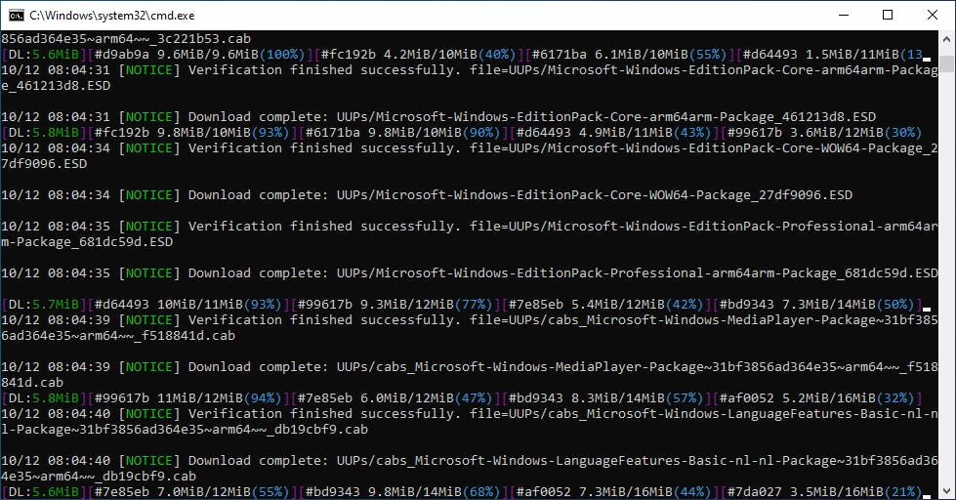Click the scrollbar up arrow
Image resolution: width=956 pixels, height=500 pixels.
point(947,39)
